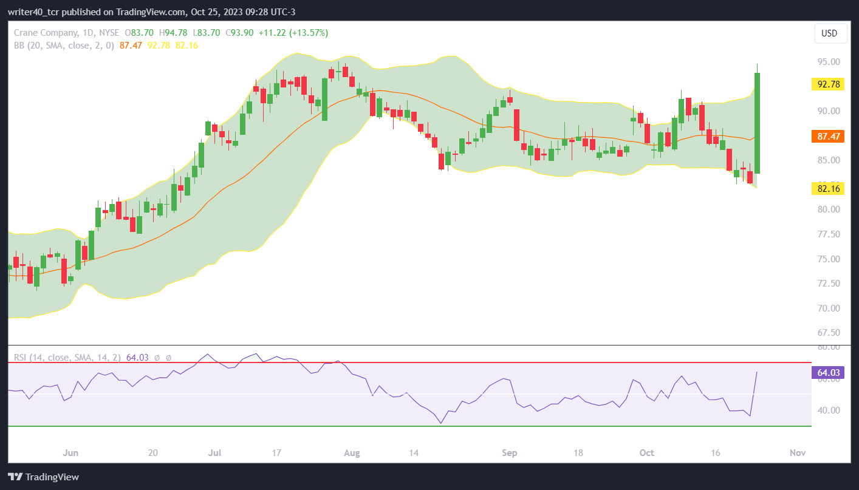Image resolution: width=859 pixels, height=490 pixels.
Task: Click the 95.00 price axis label
Action: [x=829, y=62]
